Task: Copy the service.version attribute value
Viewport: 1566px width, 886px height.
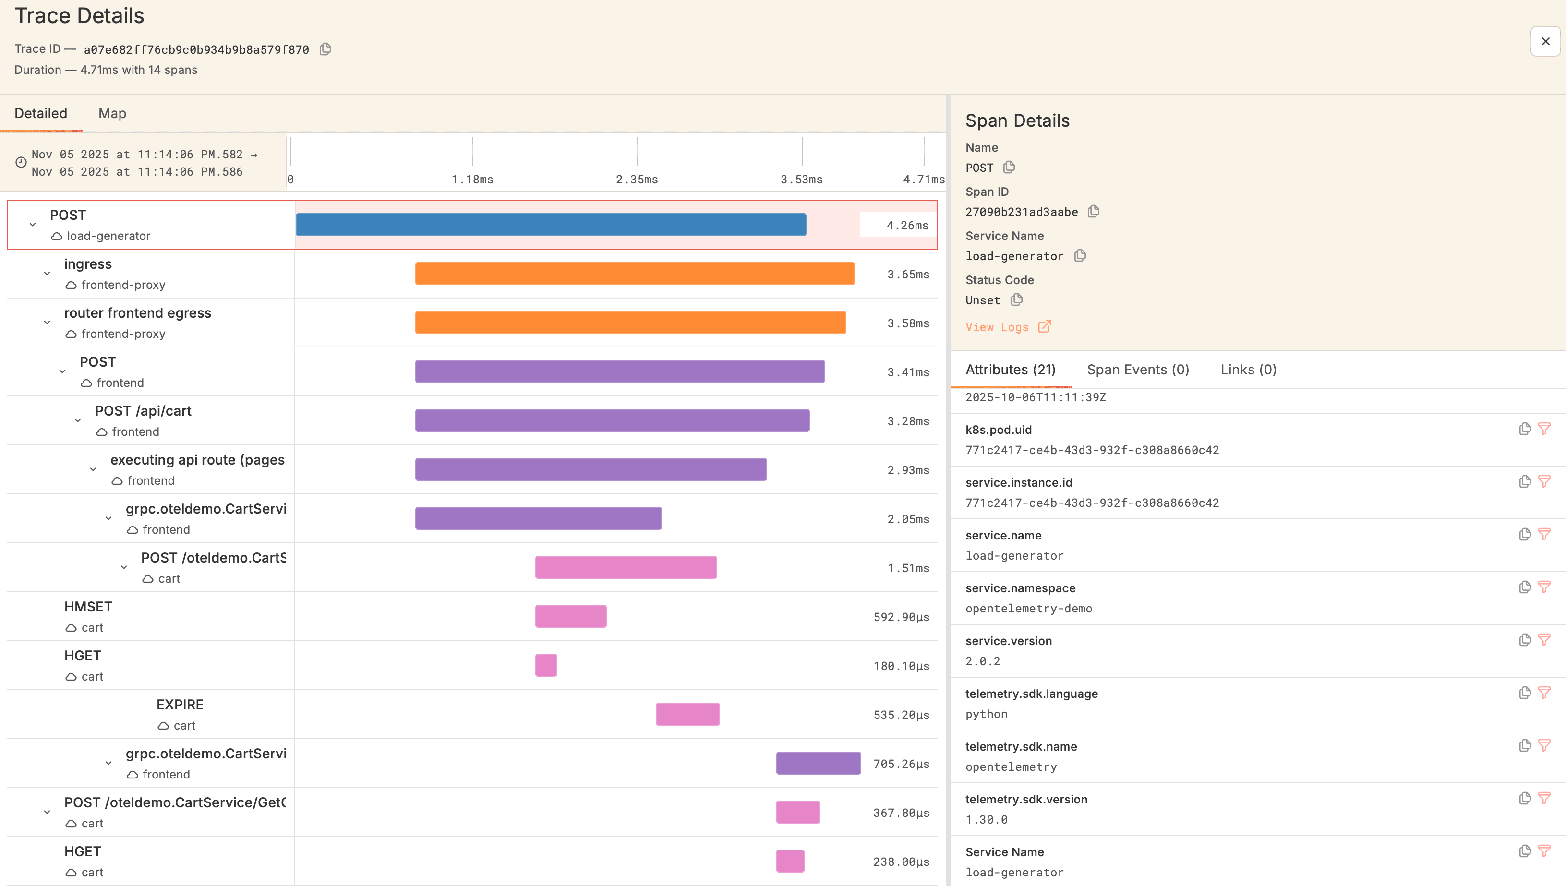Action: [1525, 640]
